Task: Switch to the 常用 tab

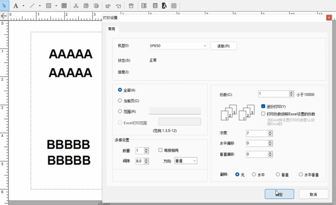Action: click(112, 29)
